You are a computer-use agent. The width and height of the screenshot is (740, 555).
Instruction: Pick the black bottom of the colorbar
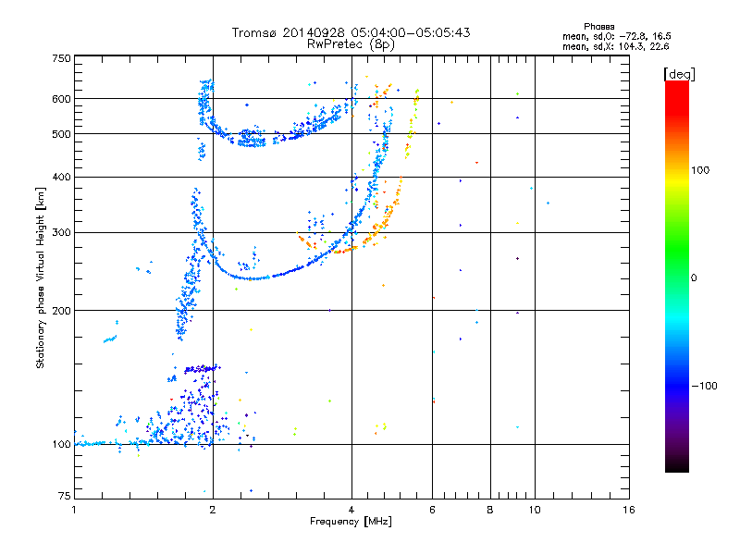click(x=677, y=467)
